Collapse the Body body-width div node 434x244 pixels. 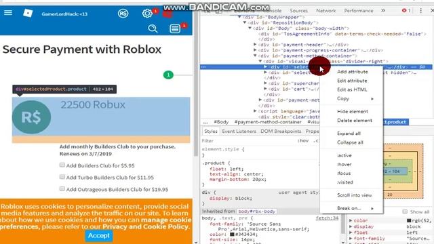click(x=250, y=28)
